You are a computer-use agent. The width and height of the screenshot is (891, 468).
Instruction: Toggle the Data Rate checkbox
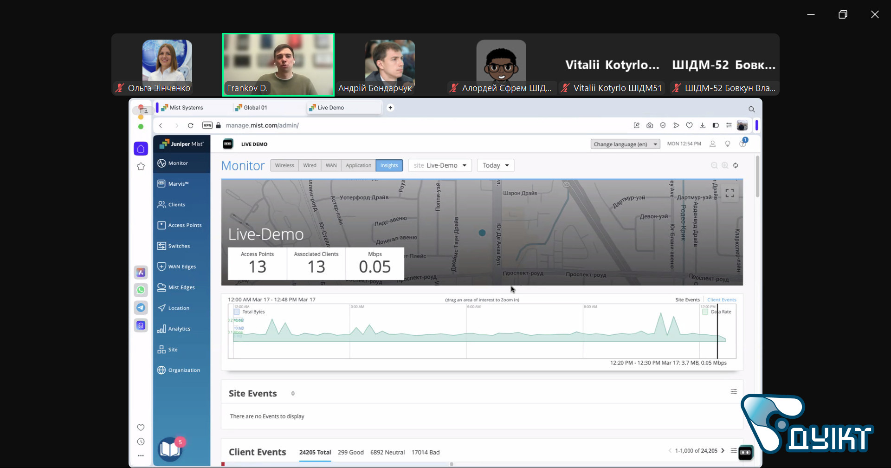pyautogui.click(x=705, y=312)
